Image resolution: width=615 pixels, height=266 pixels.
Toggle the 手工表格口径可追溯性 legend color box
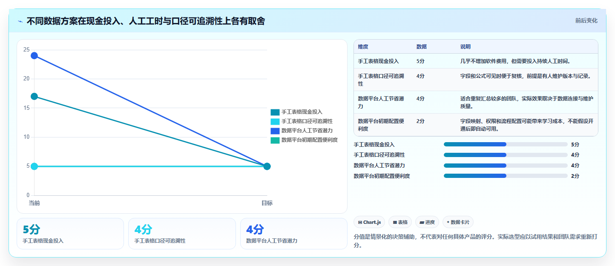click(275, 121)
